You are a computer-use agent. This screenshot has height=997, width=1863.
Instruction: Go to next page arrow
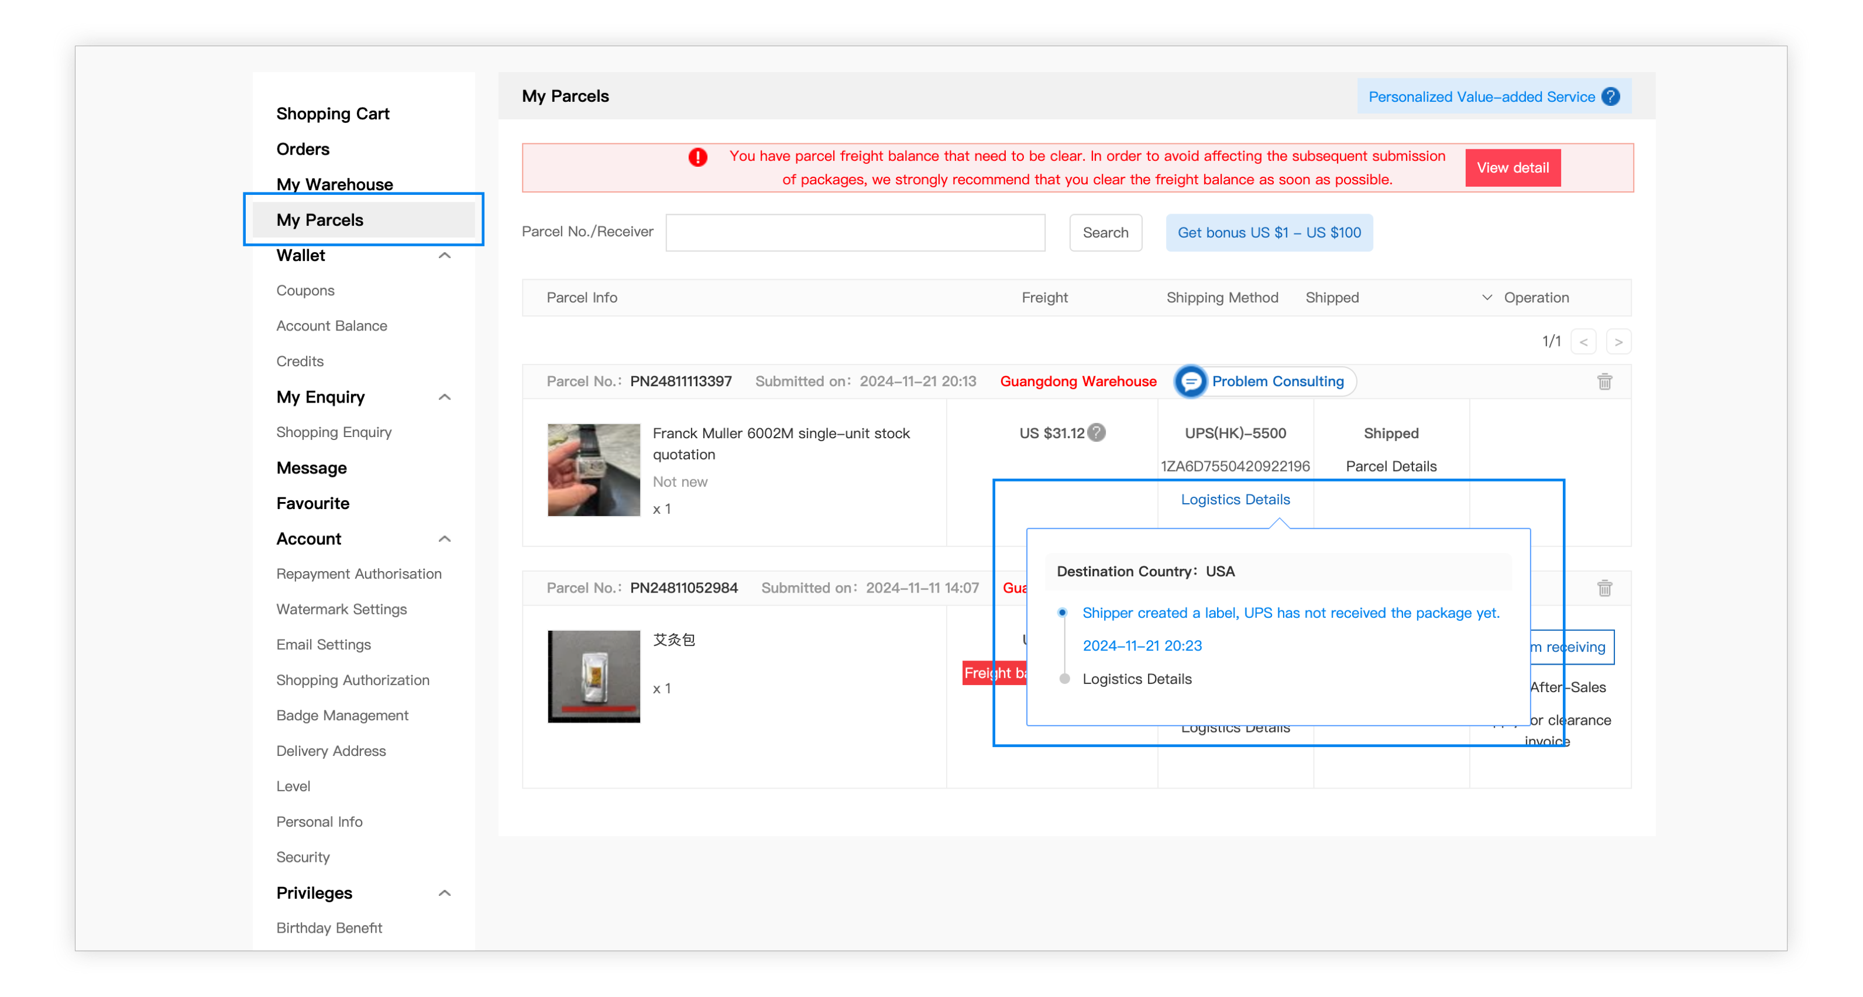[1618, 341]
